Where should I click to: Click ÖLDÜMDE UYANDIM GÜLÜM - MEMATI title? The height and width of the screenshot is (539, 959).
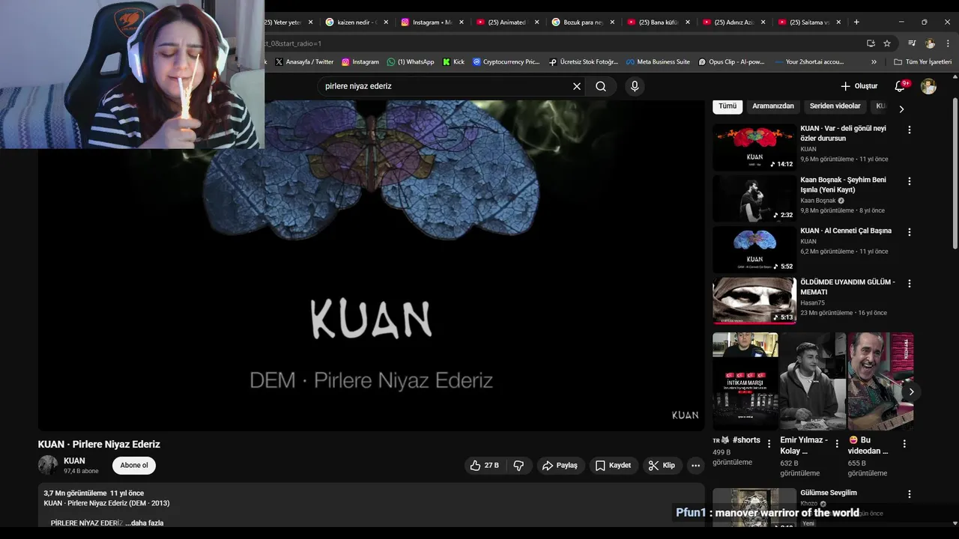pos(847,287)
